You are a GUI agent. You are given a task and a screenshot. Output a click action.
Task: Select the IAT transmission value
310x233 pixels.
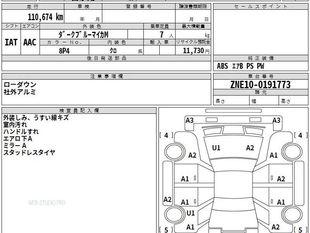pyautogui.click(x=11, y=42)
